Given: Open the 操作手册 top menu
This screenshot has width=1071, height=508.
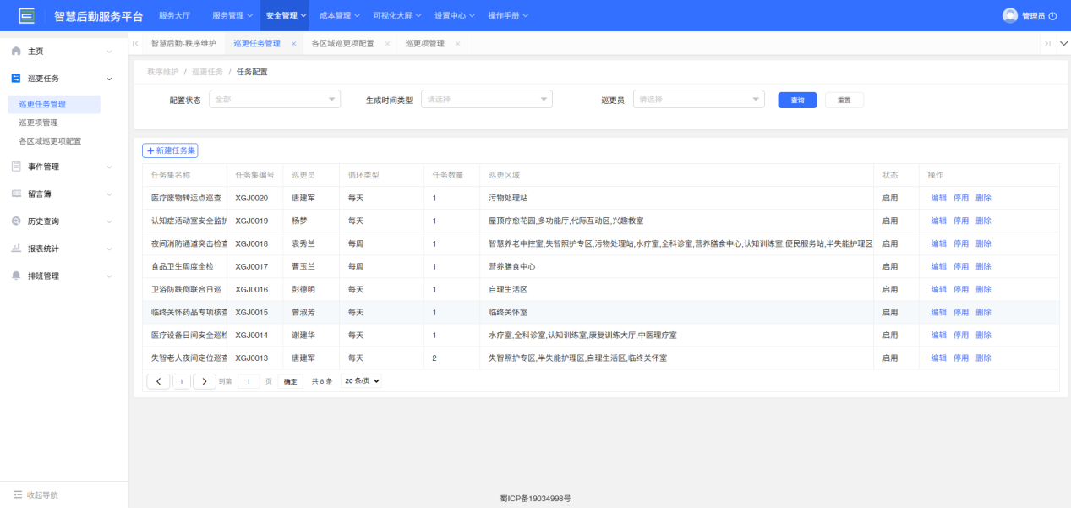Looking at the screenshot, I should pos(508,15).
